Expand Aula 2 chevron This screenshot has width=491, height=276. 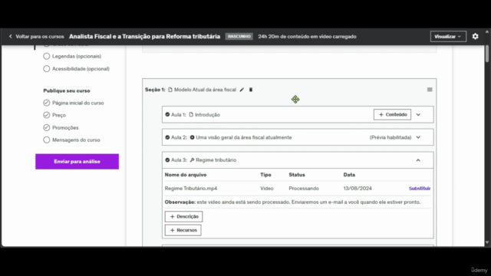point(418,137)
